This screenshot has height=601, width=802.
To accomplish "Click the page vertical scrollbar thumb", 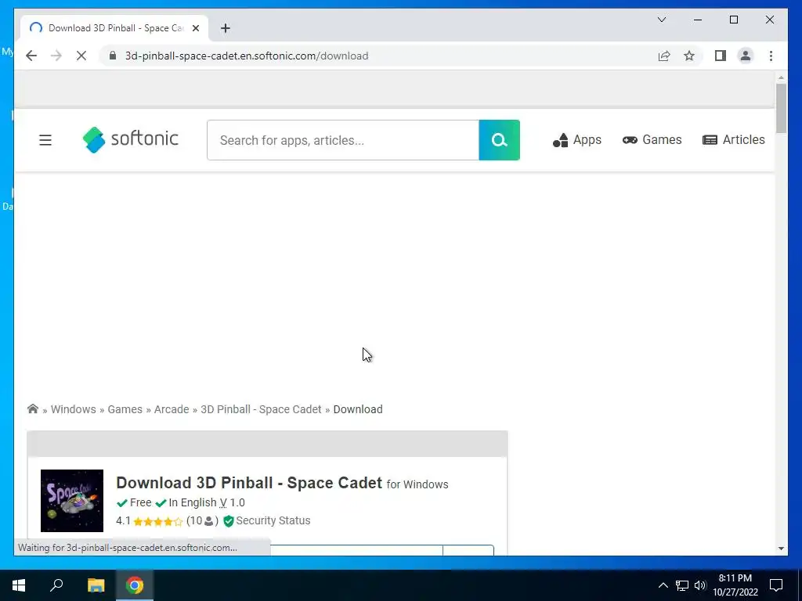I will click(781, 108).
